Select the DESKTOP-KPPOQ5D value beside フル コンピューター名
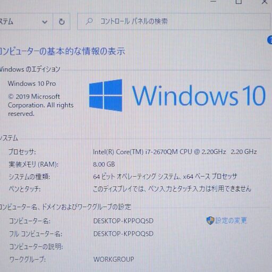This screenshot has width=272, height=272. [123, 234]
